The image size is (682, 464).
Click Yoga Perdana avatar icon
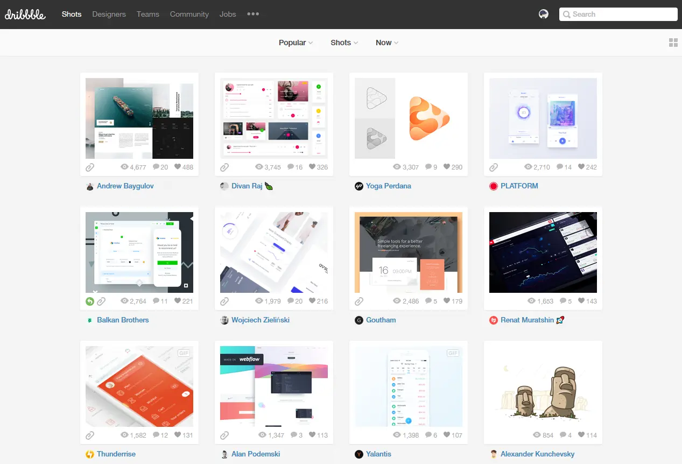tap(359, 186)
